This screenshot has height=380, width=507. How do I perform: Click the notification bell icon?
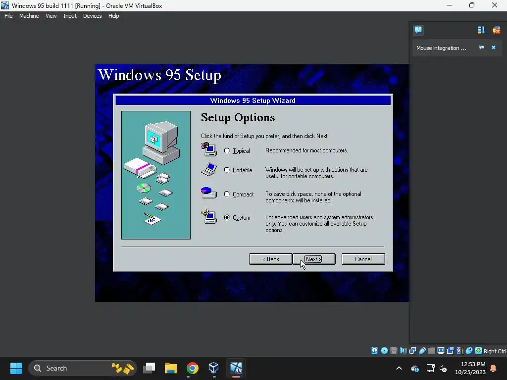494,368
